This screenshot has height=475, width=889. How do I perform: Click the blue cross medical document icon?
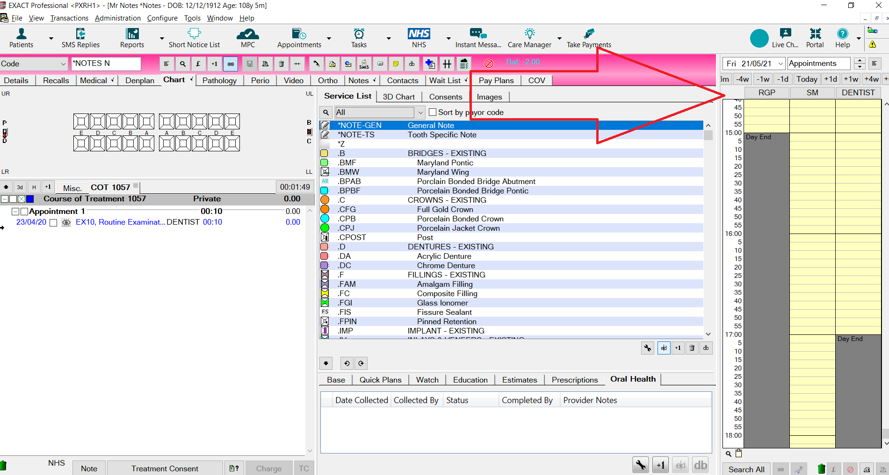coord(430,64)
